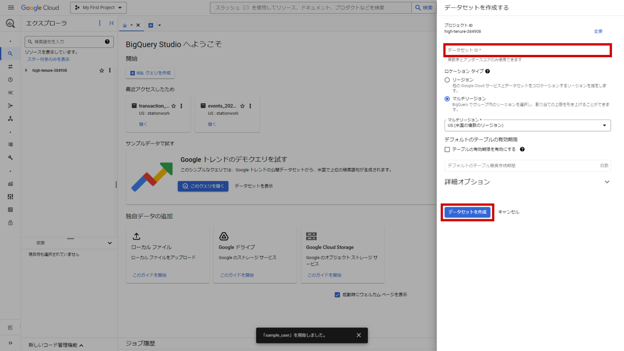This screenshot has height=351, width=624.
Task: Open scheduled queries via the clock icon
Action: tap(10, 80)
